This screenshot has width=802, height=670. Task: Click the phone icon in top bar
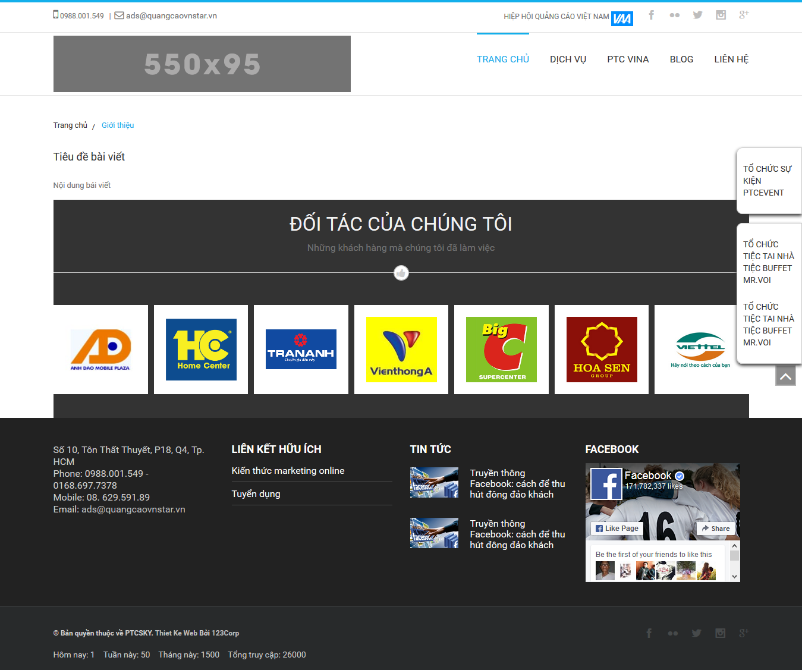pos(56,15)
